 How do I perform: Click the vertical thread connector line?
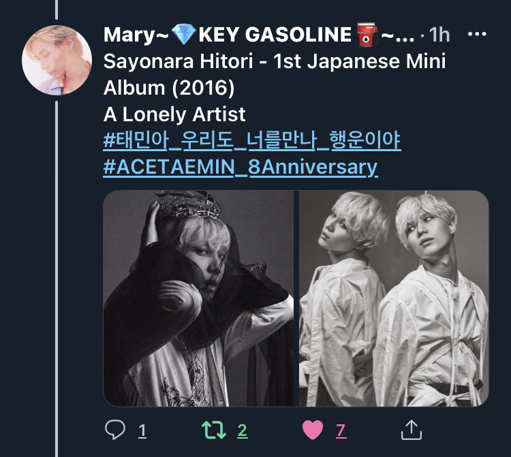(x=57, y=279)
